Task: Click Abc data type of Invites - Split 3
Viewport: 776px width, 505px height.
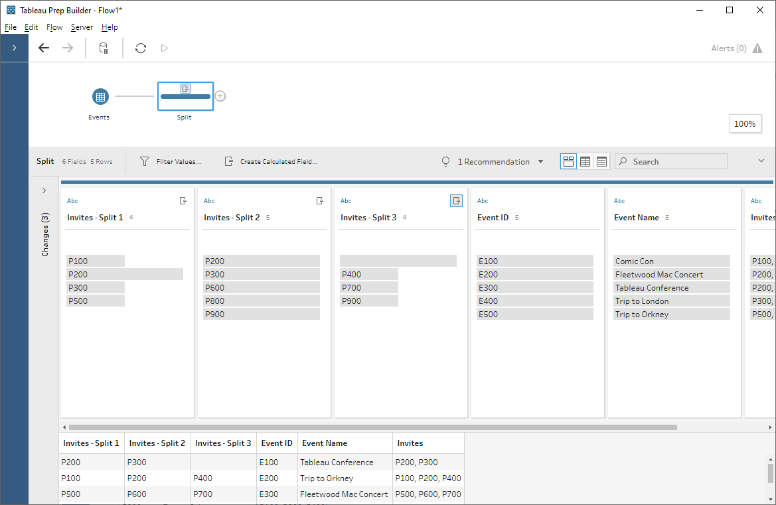Action: [346, 201]
